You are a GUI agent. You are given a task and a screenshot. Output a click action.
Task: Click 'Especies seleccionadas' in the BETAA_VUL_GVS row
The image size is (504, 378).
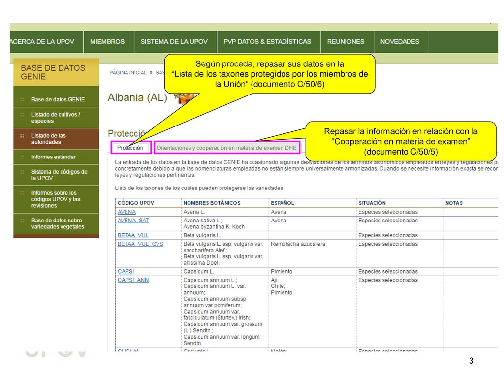point(388,244)
